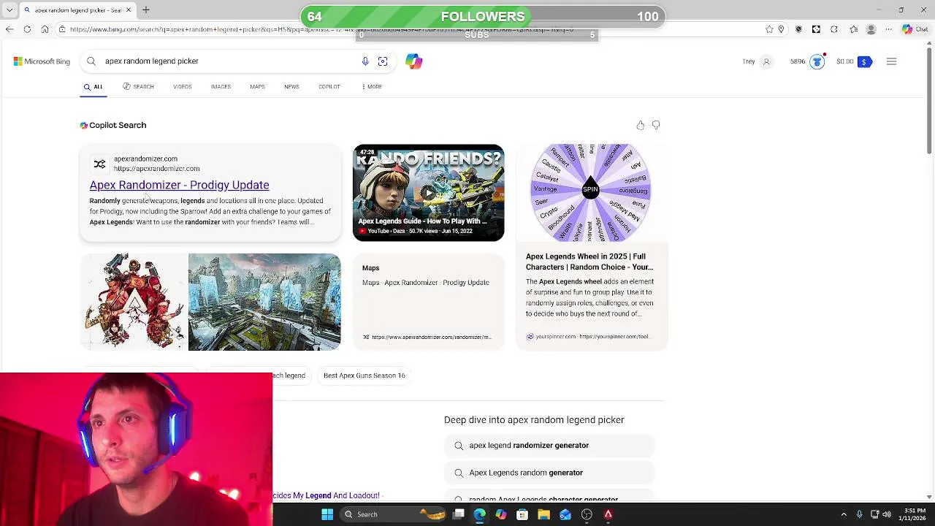Spin the Apex Legends wheel thumbnail
Image resolution: width=935 pixels, height=526 pixels.
590,190
